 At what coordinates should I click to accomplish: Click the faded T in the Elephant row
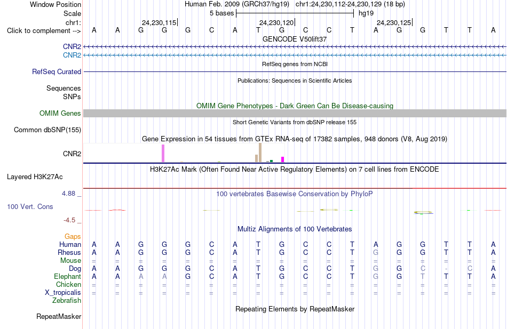click(x=423, y=277)
